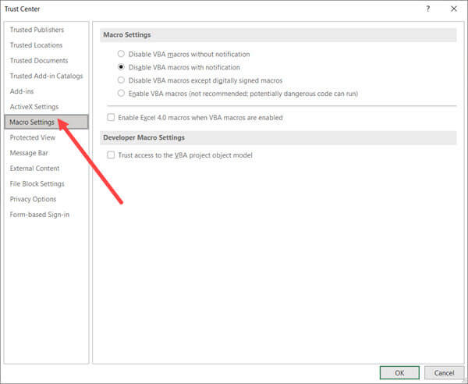
Task: Open Trusted Add-in Catalogs
Action: click(44, 76)
